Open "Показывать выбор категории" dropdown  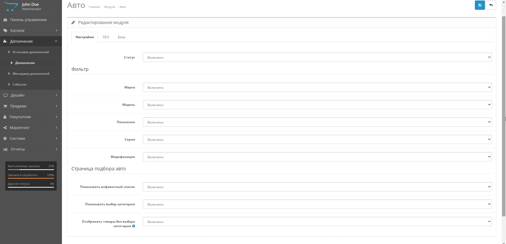pos(317,204)
